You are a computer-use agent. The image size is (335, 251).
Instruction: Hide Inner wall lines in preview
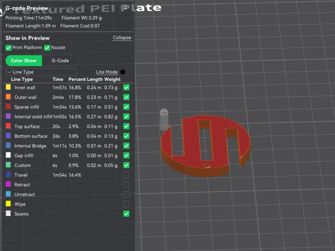click(126, 87)
